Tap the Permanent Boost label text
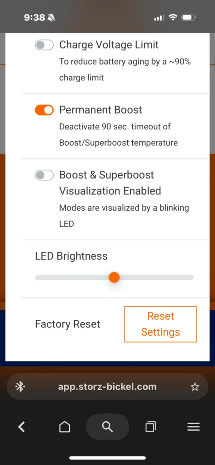 coord(100,110)
